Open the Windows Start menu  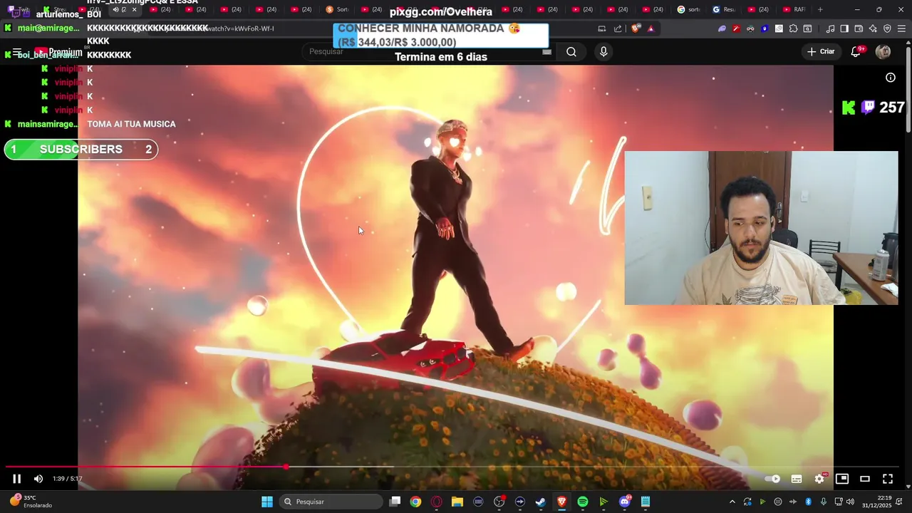267,502
